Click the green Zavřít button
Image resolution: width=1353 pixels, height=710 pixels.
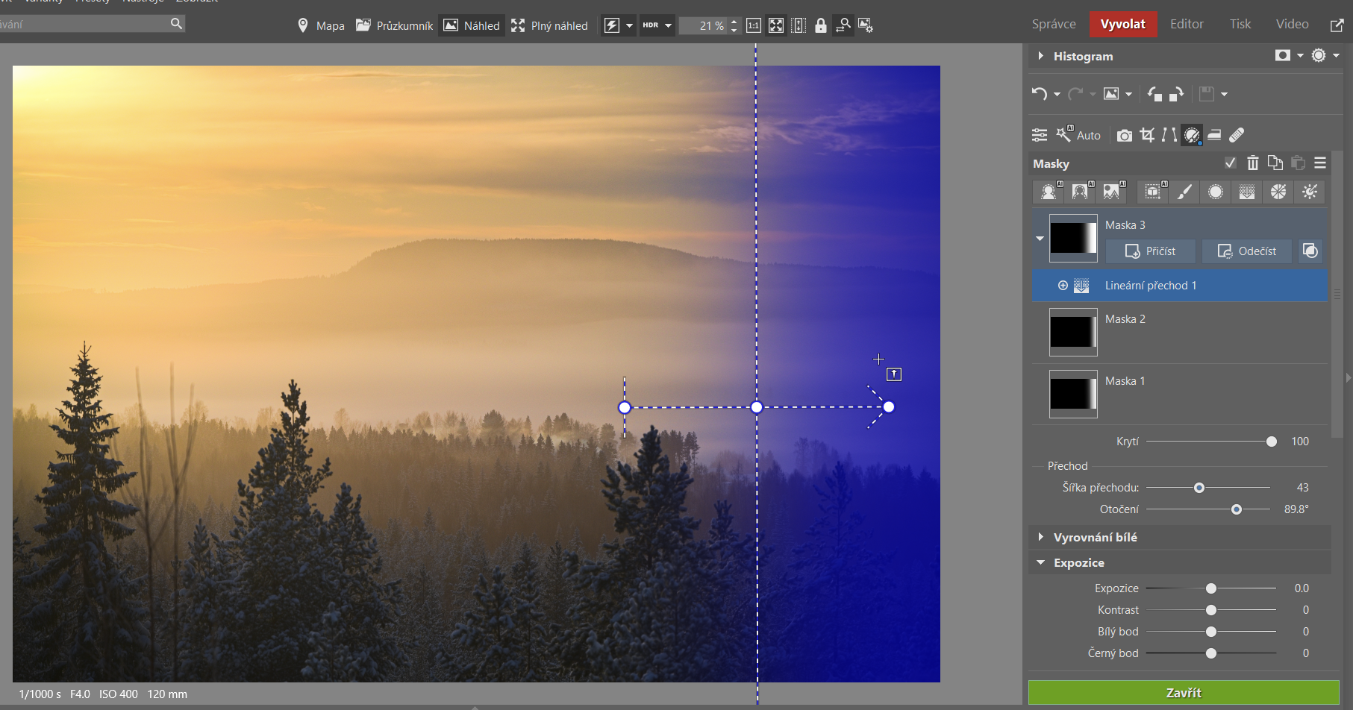point(1184,693)
